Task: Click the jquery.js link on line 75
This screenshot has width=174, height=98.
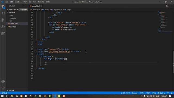Action: (x=54, y=49)
